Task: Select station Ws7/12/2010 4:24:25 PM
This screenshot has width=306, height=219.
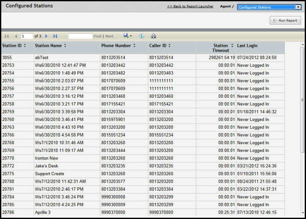Action: (x=59, y=205)
